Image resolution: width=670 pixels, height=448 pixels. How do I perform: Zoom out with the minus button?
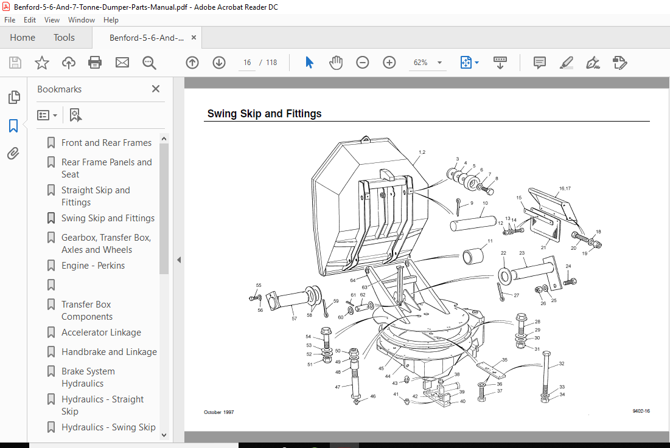(x=362, y=63)
